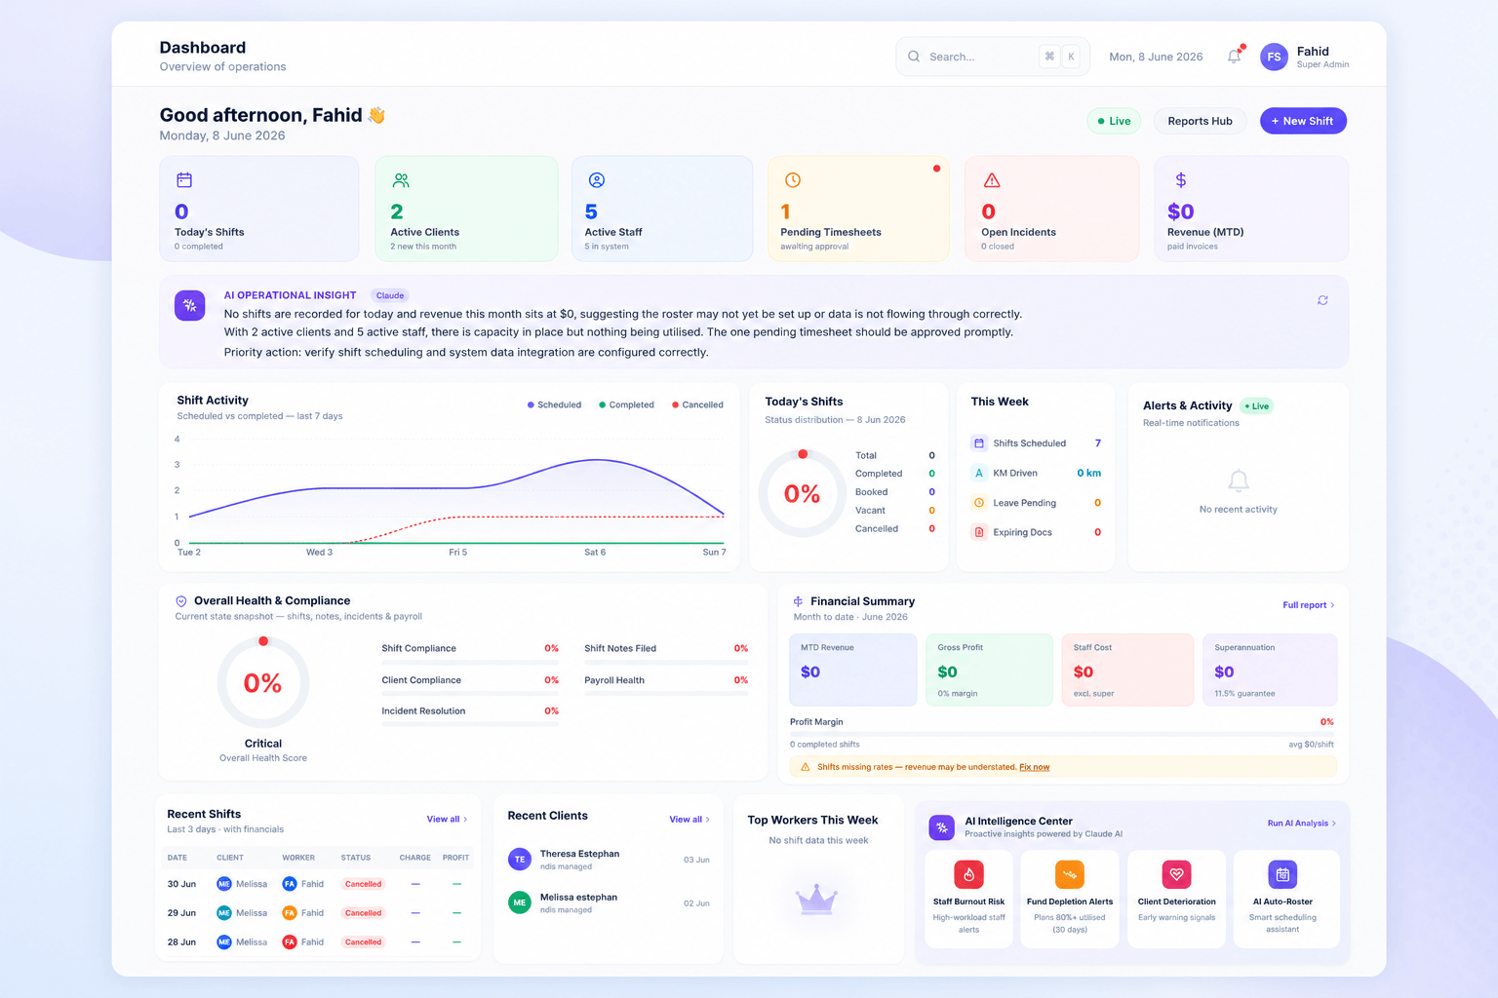Click the Mon, 8 June 2026 date

click(1156, 57)
